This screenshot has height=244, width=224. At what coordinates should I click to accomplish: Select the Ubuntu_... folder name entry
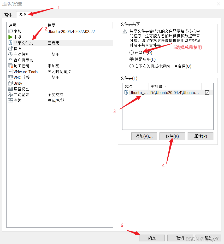[x=138, y=92]
